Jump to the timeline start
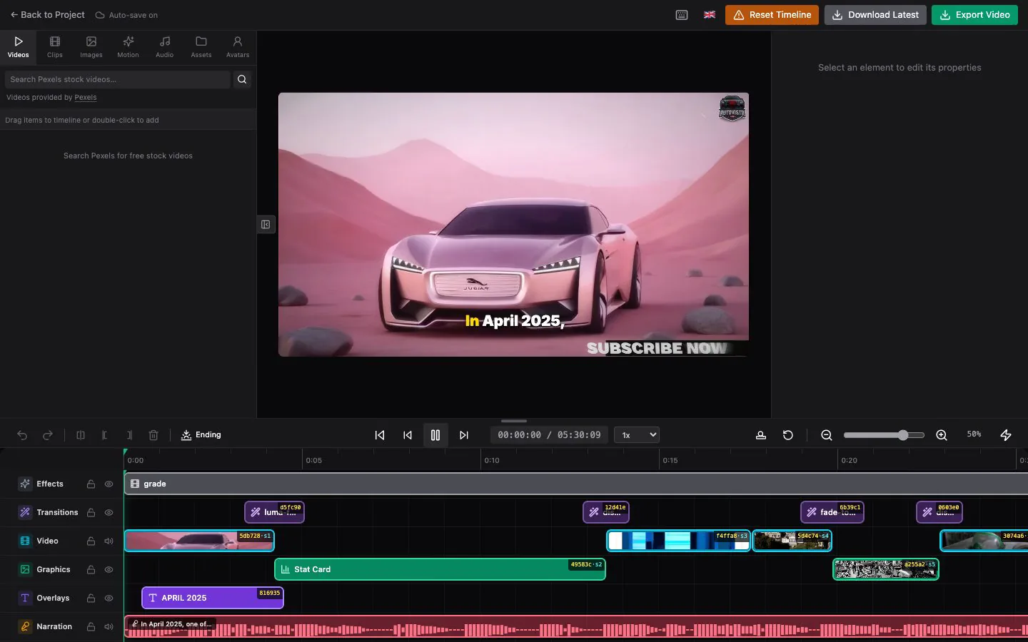This screenshot has width=1028, height=642. pos(380,435)
